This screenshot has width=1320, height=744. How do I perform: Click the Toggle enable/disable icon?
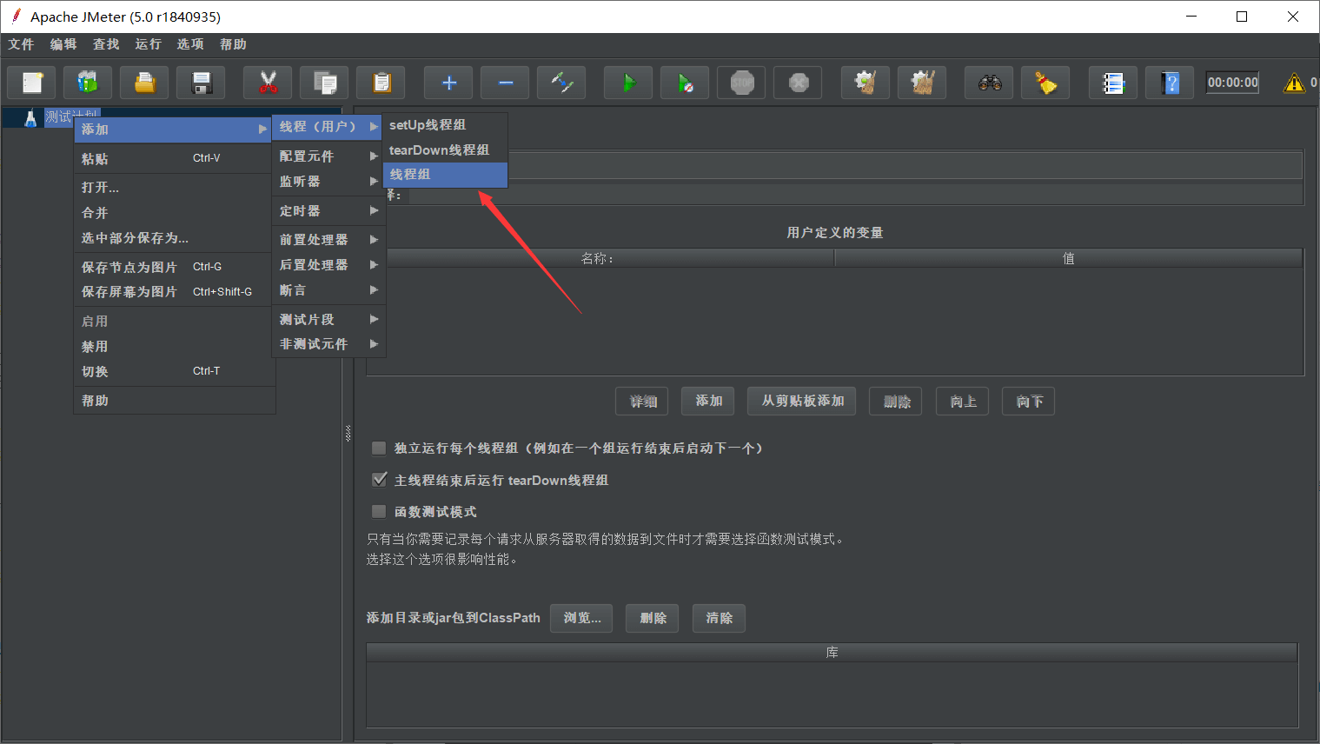coord(561,83)
